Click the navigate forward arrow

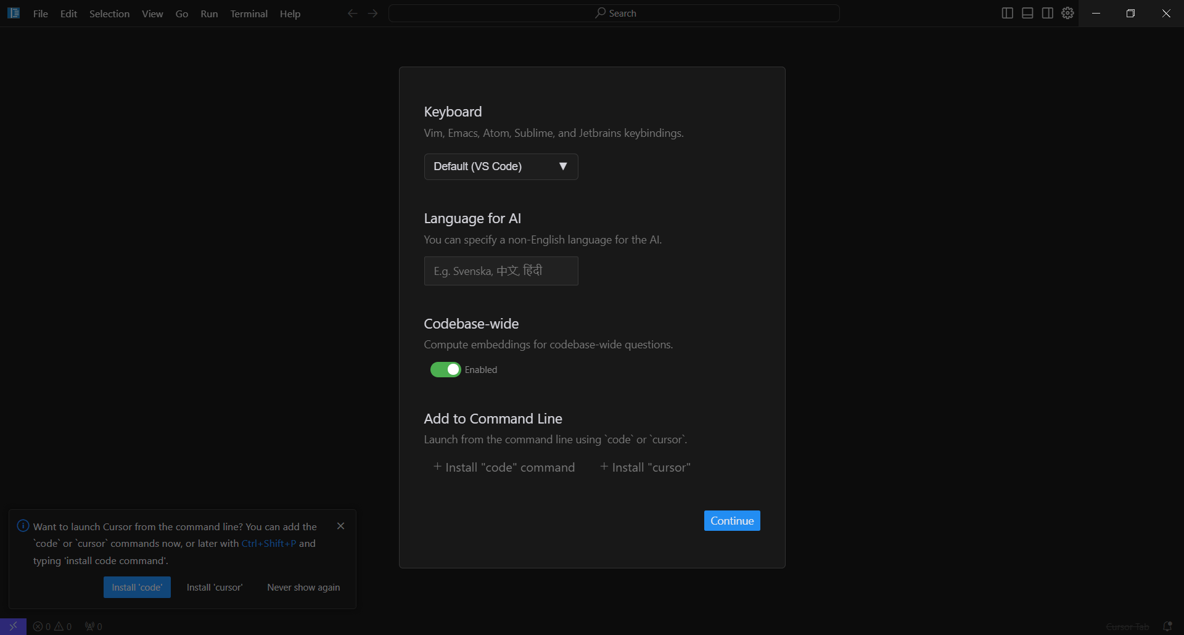click(372, 14)
